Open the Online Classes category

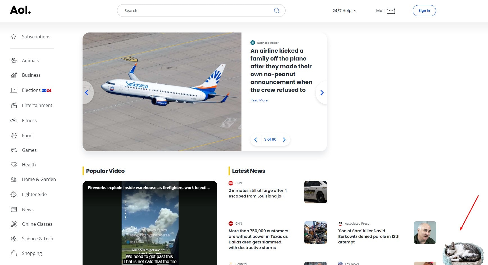[37, 224]
